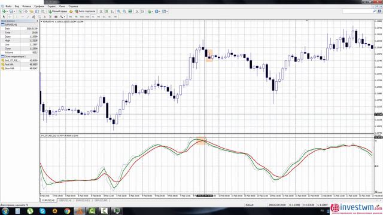This screenshot has width=383, height=215.
Task: Open the Strategy Tester toolbar icon
Action: pyautogui.click(x=42, y=11)
